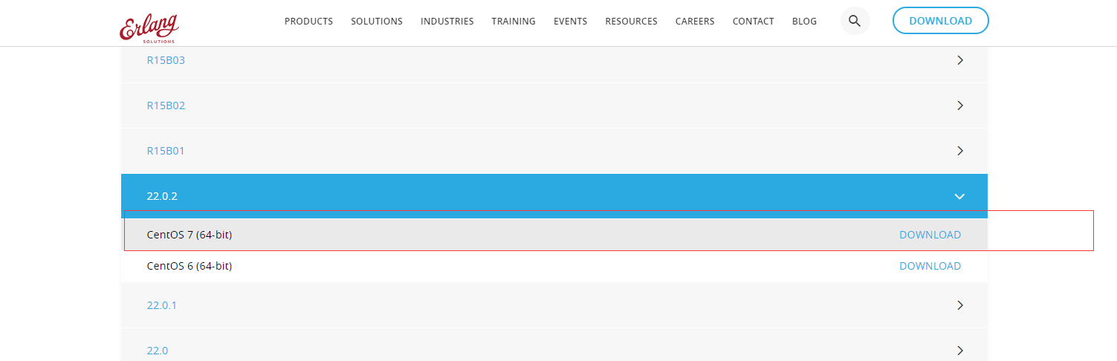This screenshot has width=1117, height=361.
Task: Select the R15B02 version label
Action: (x=166, y=105)
